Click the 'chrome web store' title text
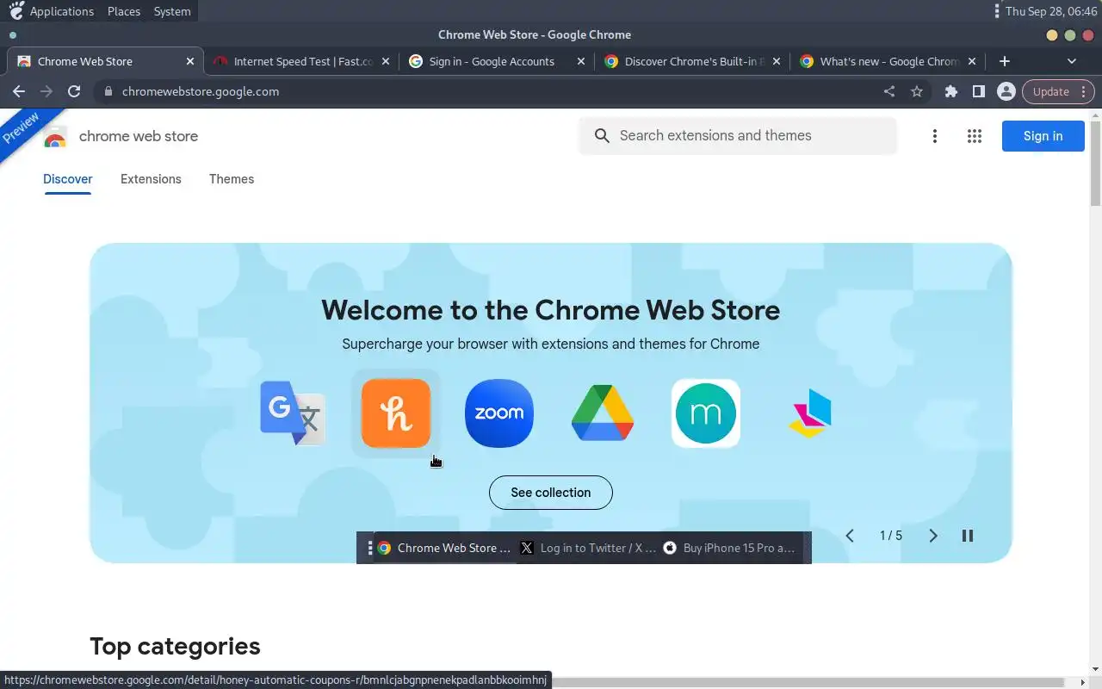 click(x=139, y=136)
